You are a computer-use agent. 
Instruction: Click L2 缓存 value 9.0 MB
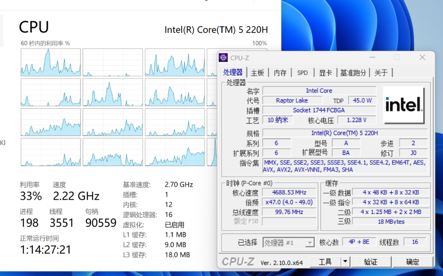pos(176,245)
